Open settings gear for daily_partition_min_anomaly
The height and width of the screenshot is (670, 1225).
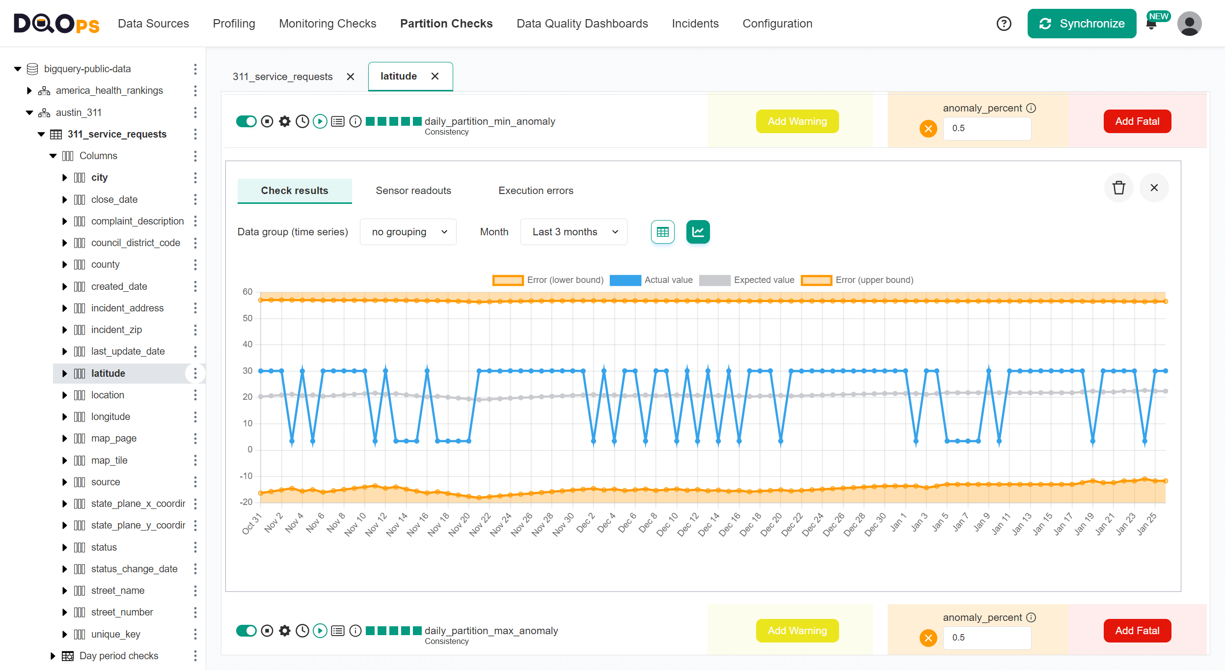[285, 121]
